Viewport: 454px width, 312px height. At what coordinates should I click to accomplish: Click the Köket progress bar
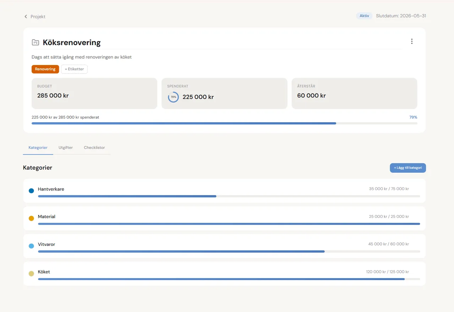(x=229, y=279)
